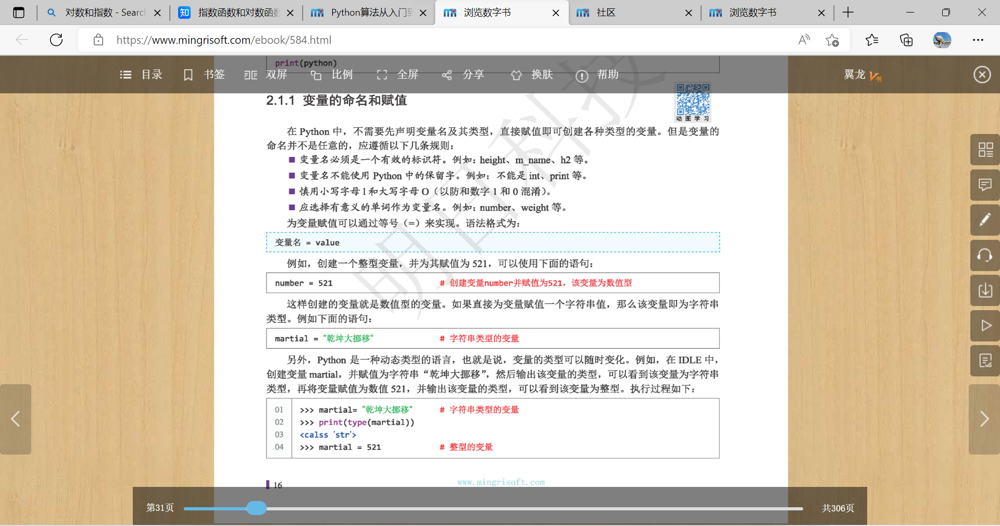The height and width of the screenshot is (526, 1000).
Task: Open the 帮助 help menu
Action: tap(597, 75)
